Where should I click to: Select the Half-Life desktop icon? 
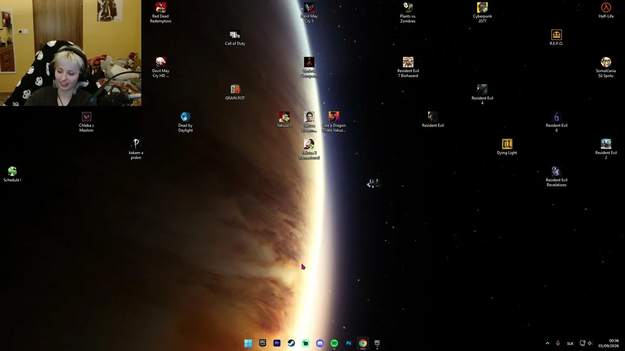tap(606, 11)
